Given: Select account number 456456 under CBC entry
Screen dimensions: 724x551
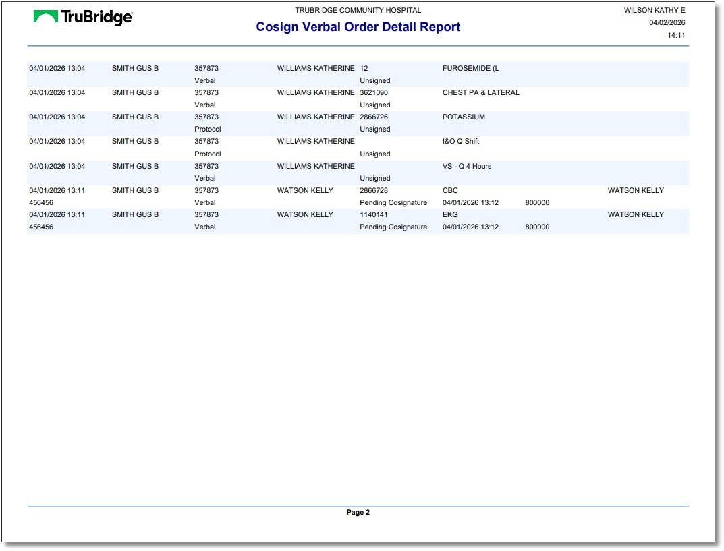Looking at the screenshot, I should (40, 202).
